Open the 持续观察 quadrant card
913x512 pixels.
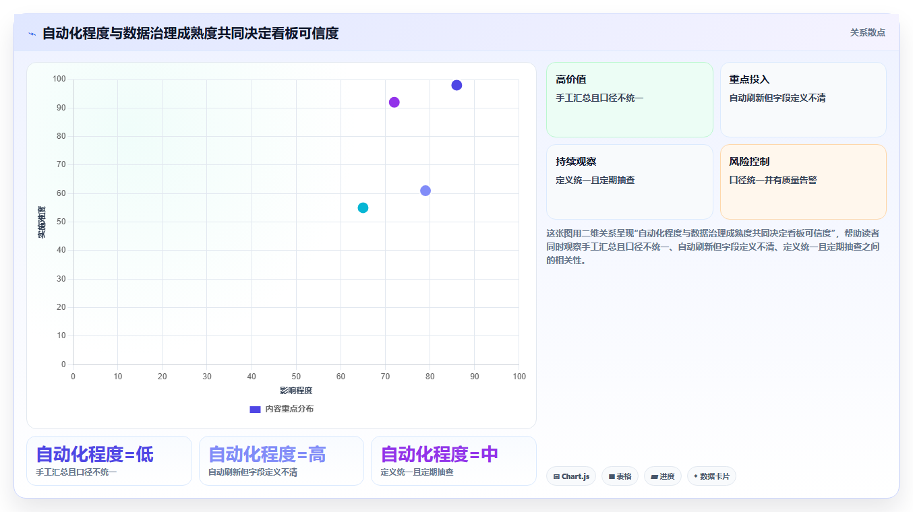coord(629,182)
